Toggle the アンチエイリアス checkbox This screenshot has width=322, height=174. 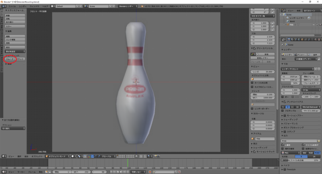[x=285, y=102]
